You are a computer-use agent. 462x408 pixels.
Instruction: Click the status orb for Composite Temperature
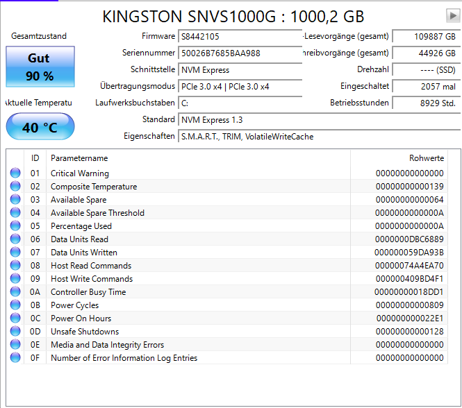(x=15, y=187)
